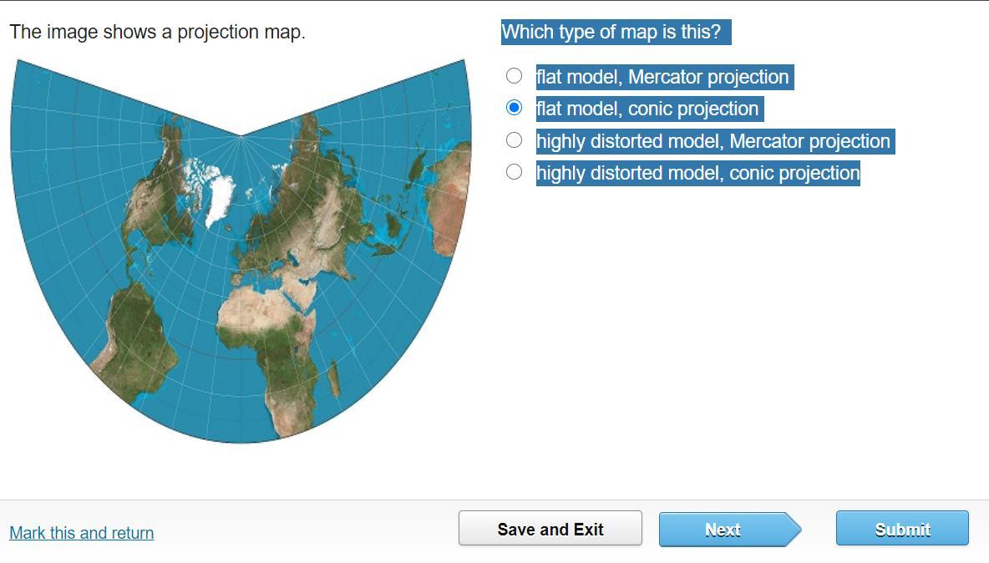This screenshot has width=989, height=563.
Task: Click the "flat model, Mercator projection" answer text
Action: click(662, 77)
